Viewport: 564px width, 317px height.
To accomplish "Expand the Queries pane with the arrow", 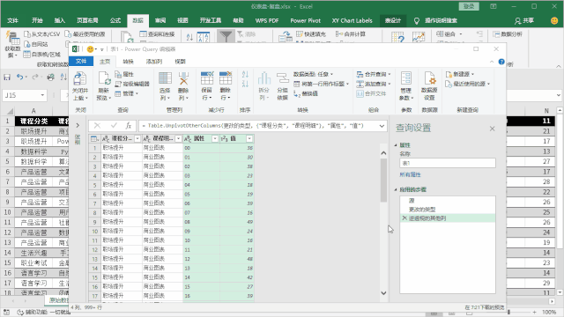I will (x=78, y=125).
